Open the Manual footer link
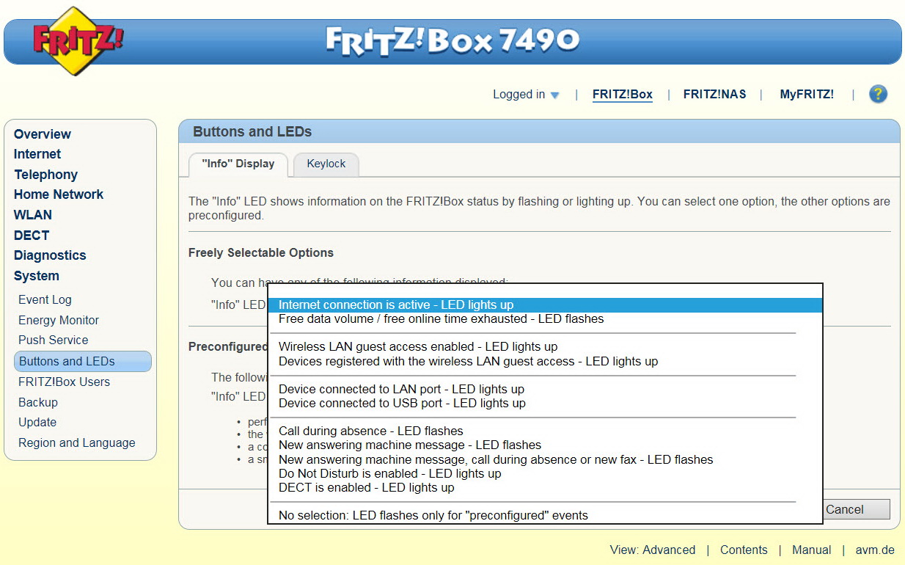905x565 pixels. [x=812, y=550]
